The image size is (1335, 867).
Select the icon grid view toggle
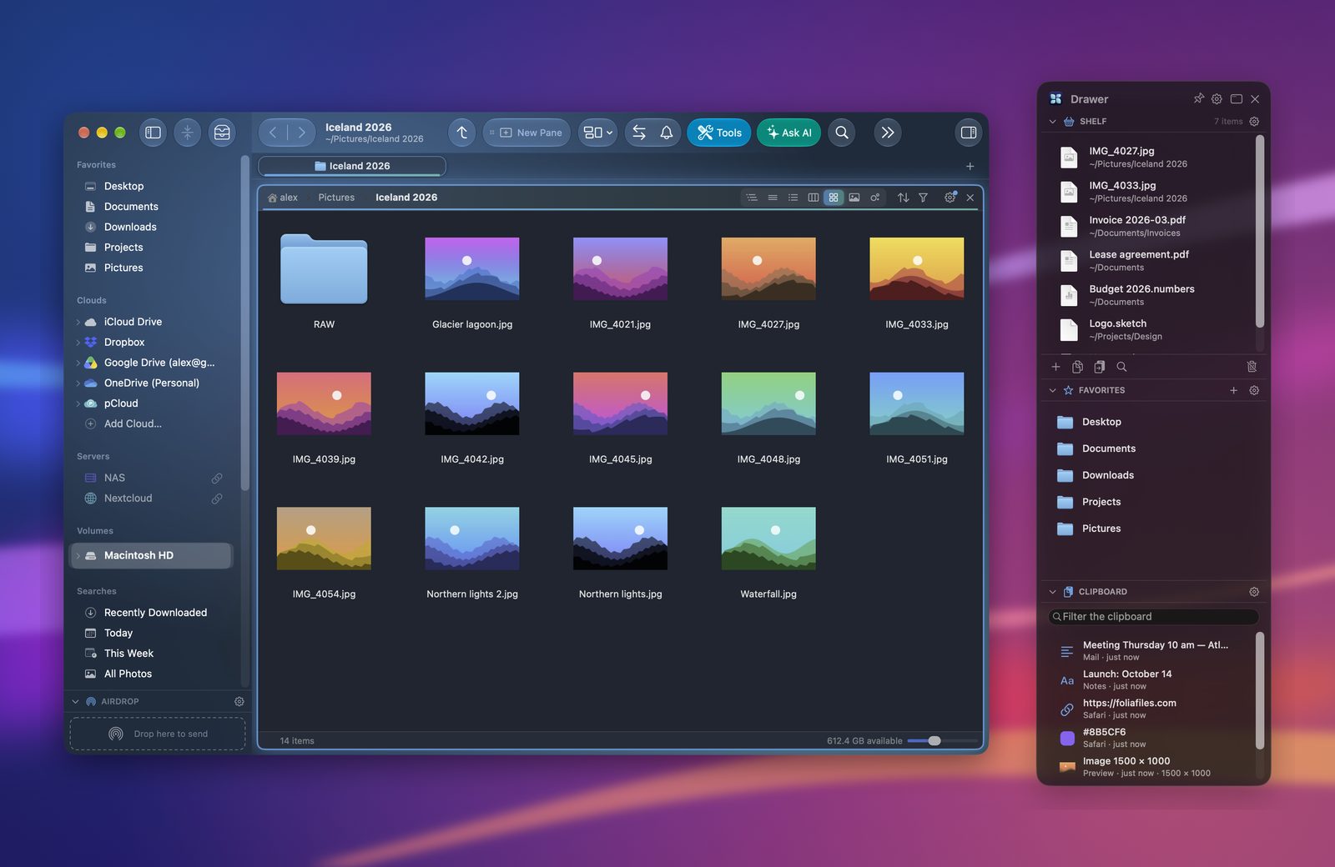(x=833, y=198)
